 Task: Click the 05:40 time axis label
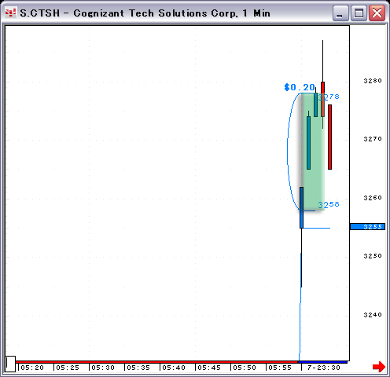pos(174,368)
